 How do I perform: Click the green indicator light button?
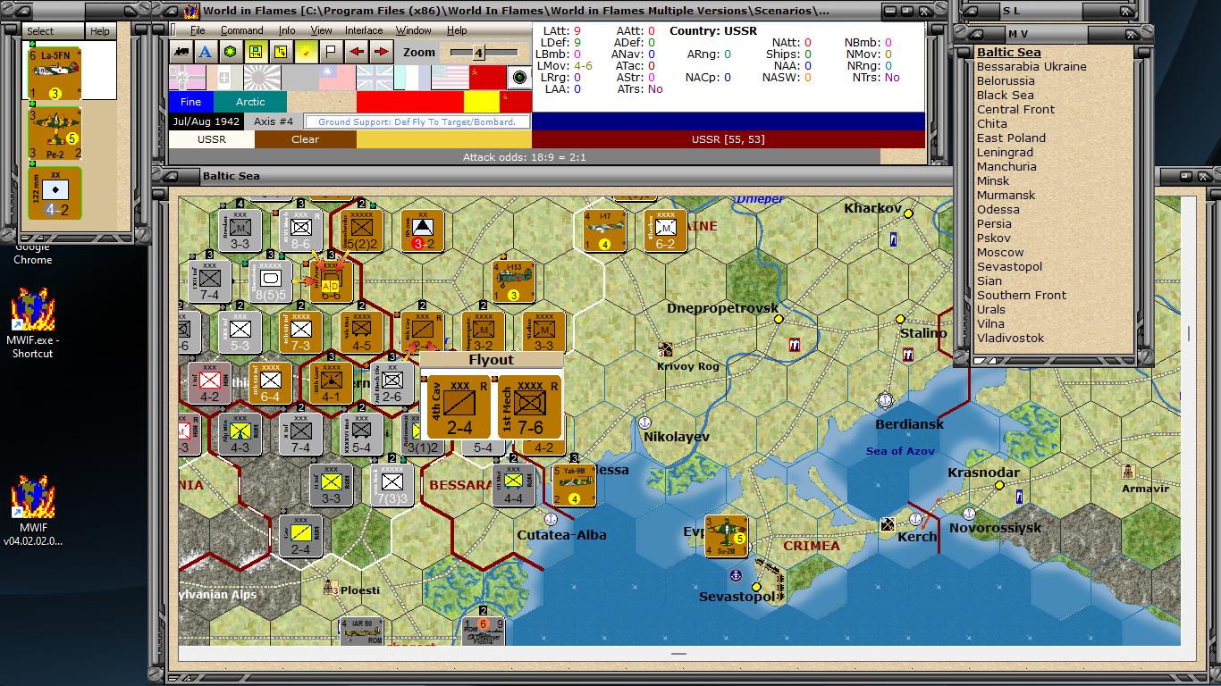pos(518,78)
